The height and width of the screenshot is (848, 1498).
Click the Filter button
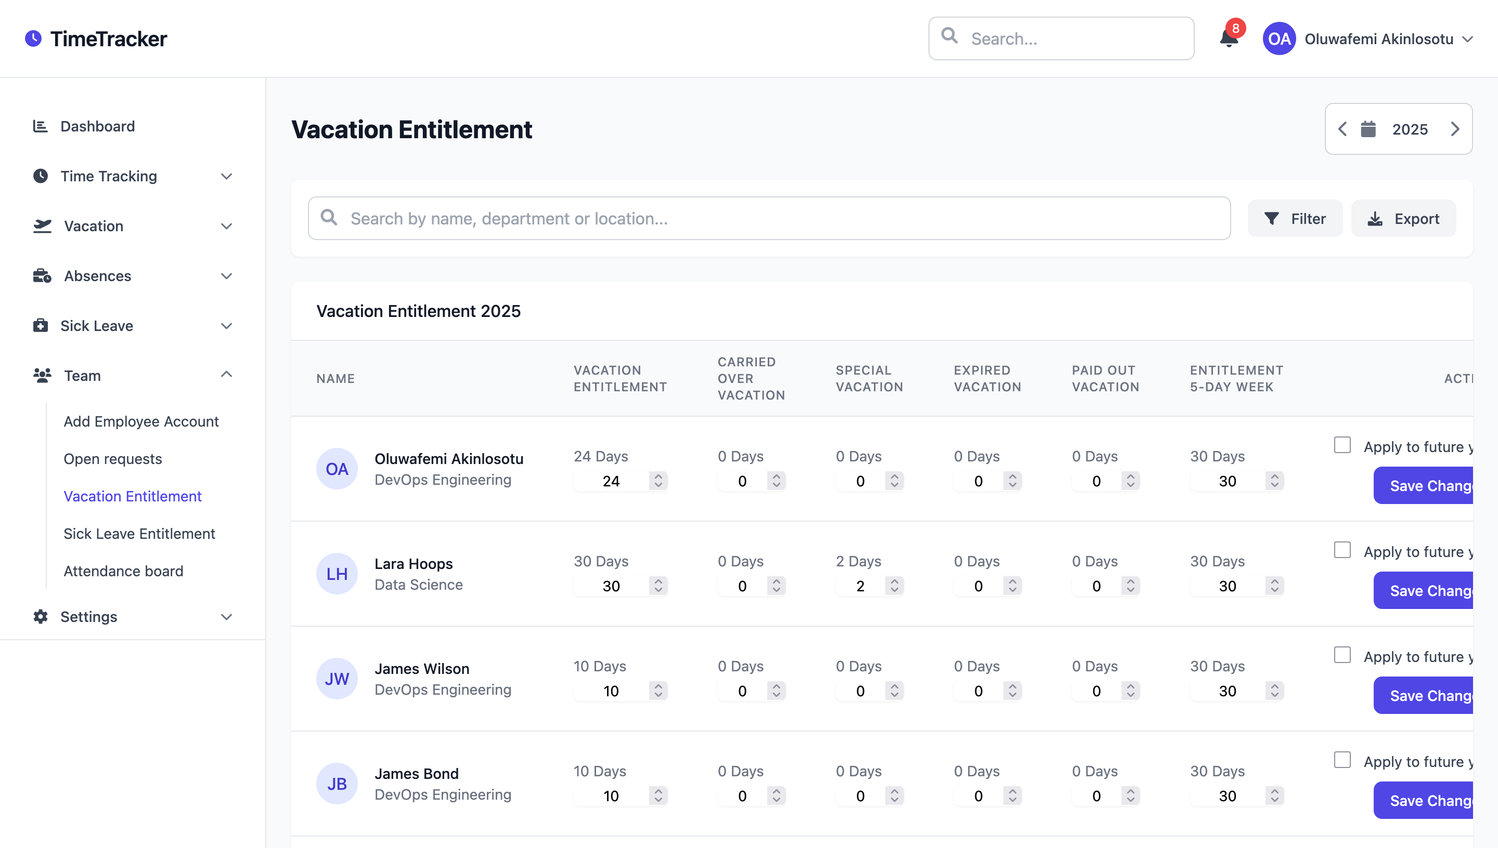[1295, 218]
